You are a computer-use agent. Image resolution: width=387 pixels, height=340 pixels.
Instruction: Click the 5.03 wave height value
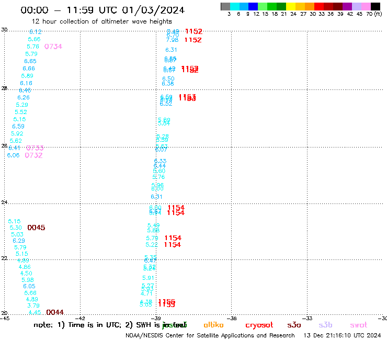point(17,234)
